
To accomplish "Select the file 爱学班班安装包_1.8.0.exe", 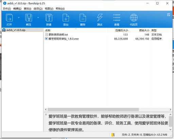I will (x=64, y=39).
